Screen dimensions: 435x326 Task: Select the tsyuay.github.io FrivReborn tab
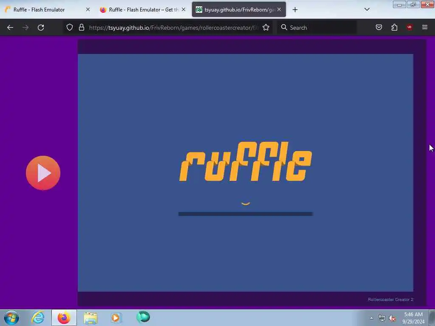point(239,9)
